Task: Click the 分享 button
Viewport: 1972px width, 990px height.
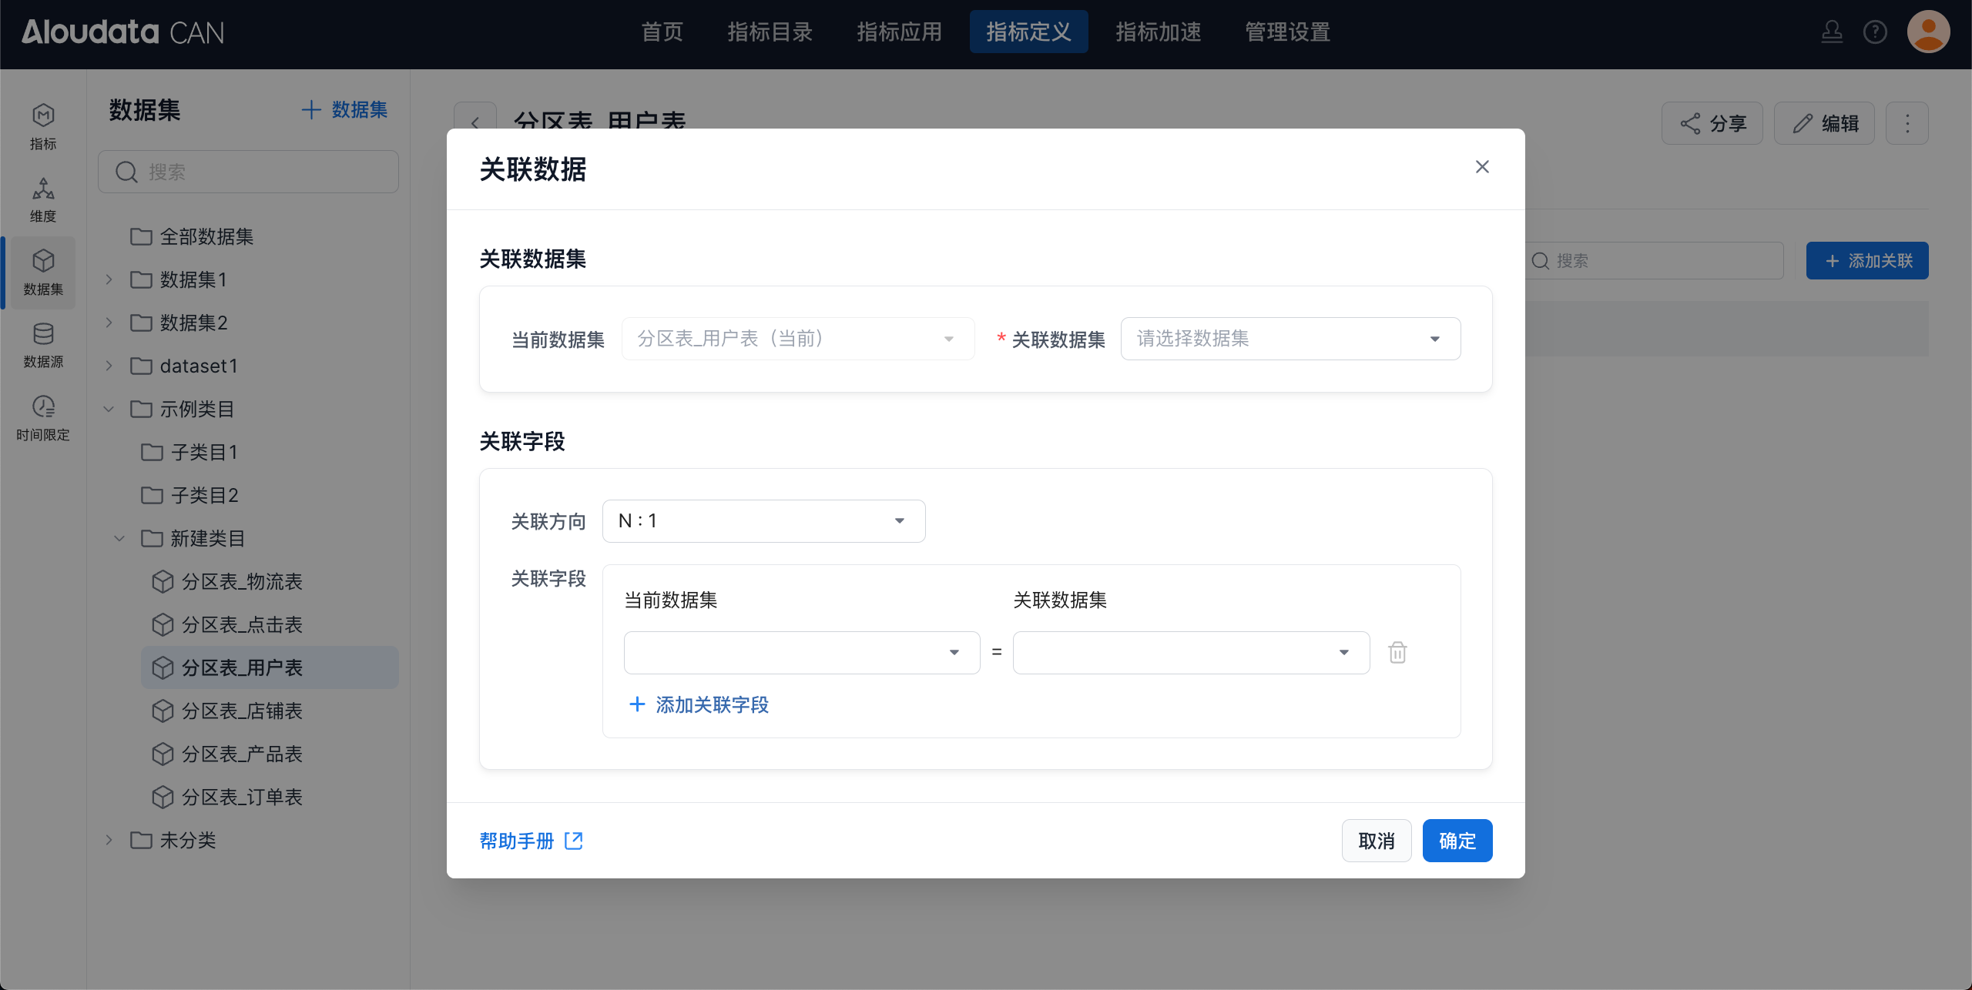Action: pyautogui.click(x=1712, y=123)
